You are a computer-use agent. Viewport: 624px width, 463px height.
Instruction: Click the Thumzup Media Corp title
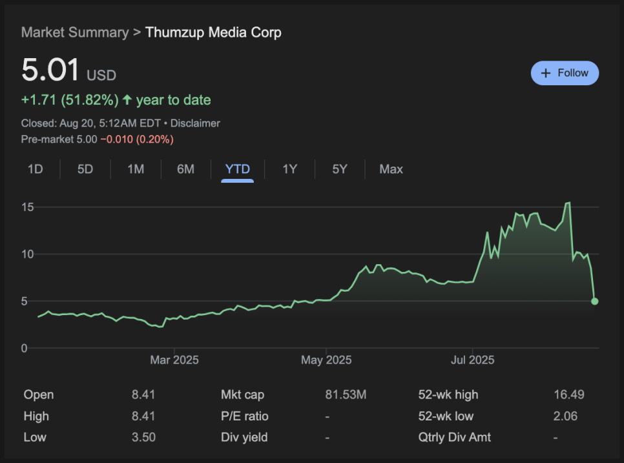click(x=213, y=32)
